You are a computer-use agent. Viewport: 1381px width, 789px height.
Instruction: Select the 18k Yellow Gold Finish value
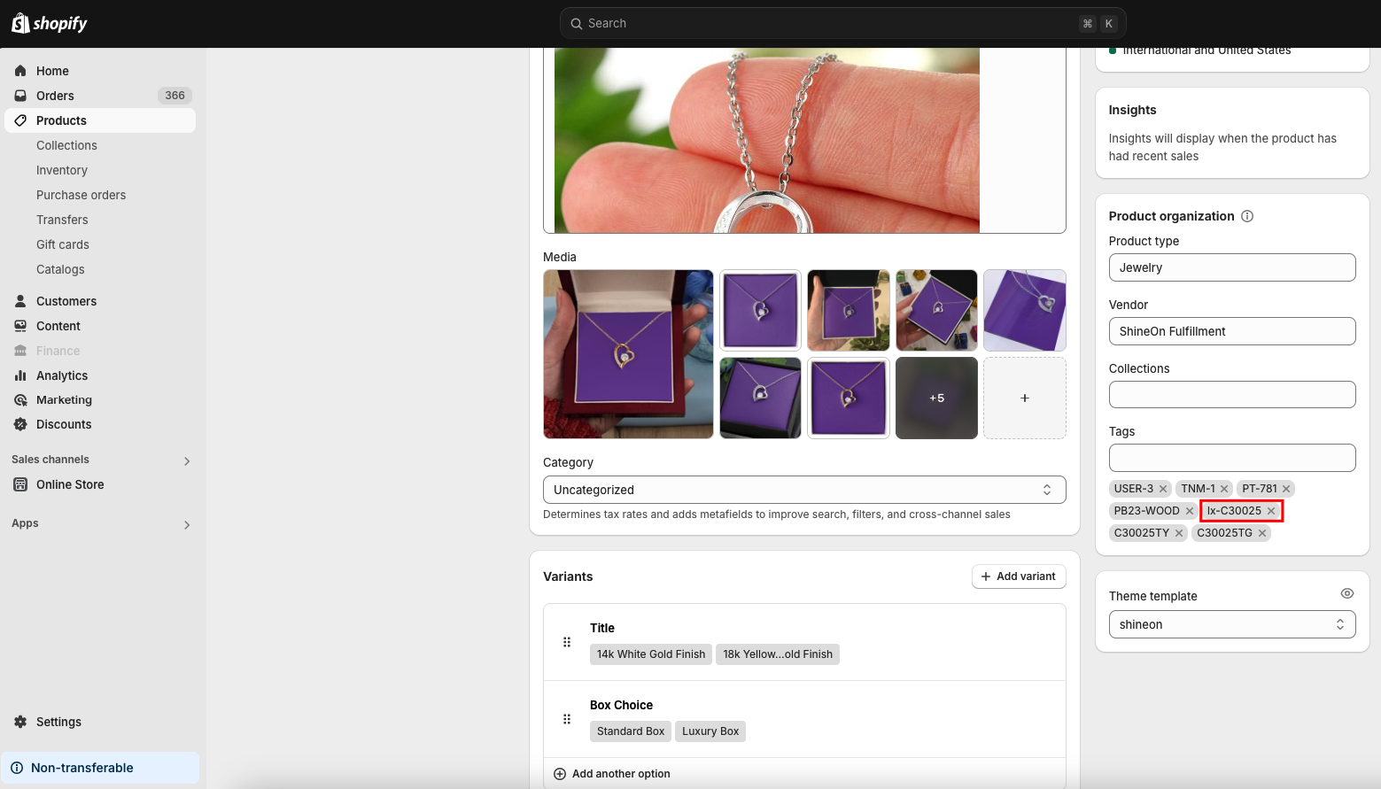click(x=778, y=654)
